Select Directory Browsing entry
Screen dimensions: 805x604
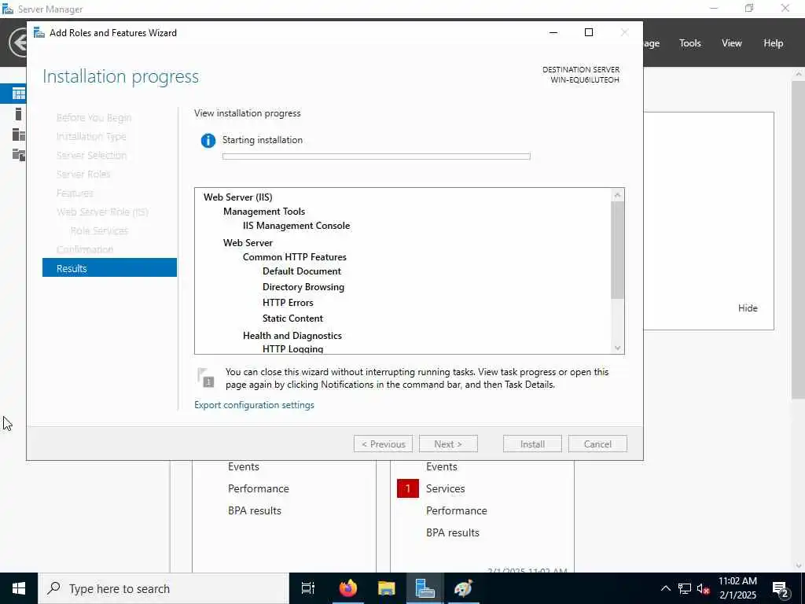tap(303, 287)
